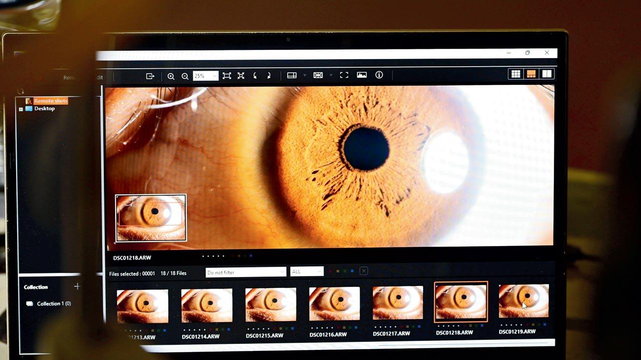Rotate the image clockwise
This screenshot has height=360, width=641.
point(269,75)
